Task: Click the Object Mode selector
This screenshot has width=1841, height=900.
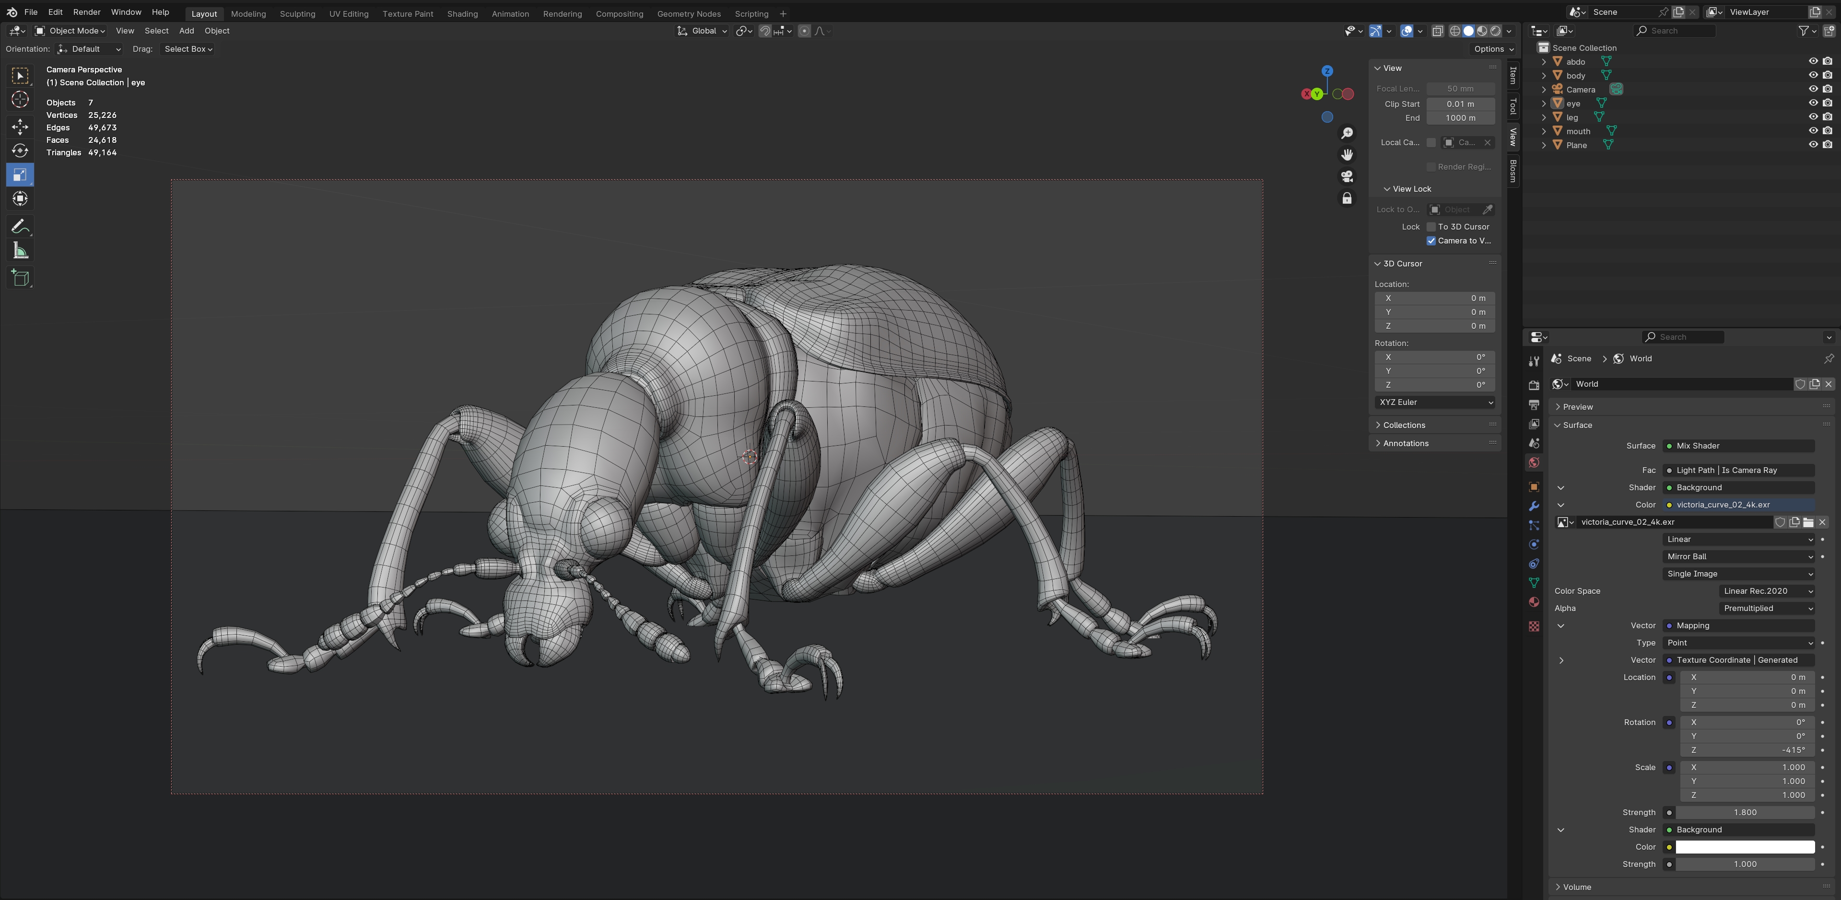Action: point(70,31)
